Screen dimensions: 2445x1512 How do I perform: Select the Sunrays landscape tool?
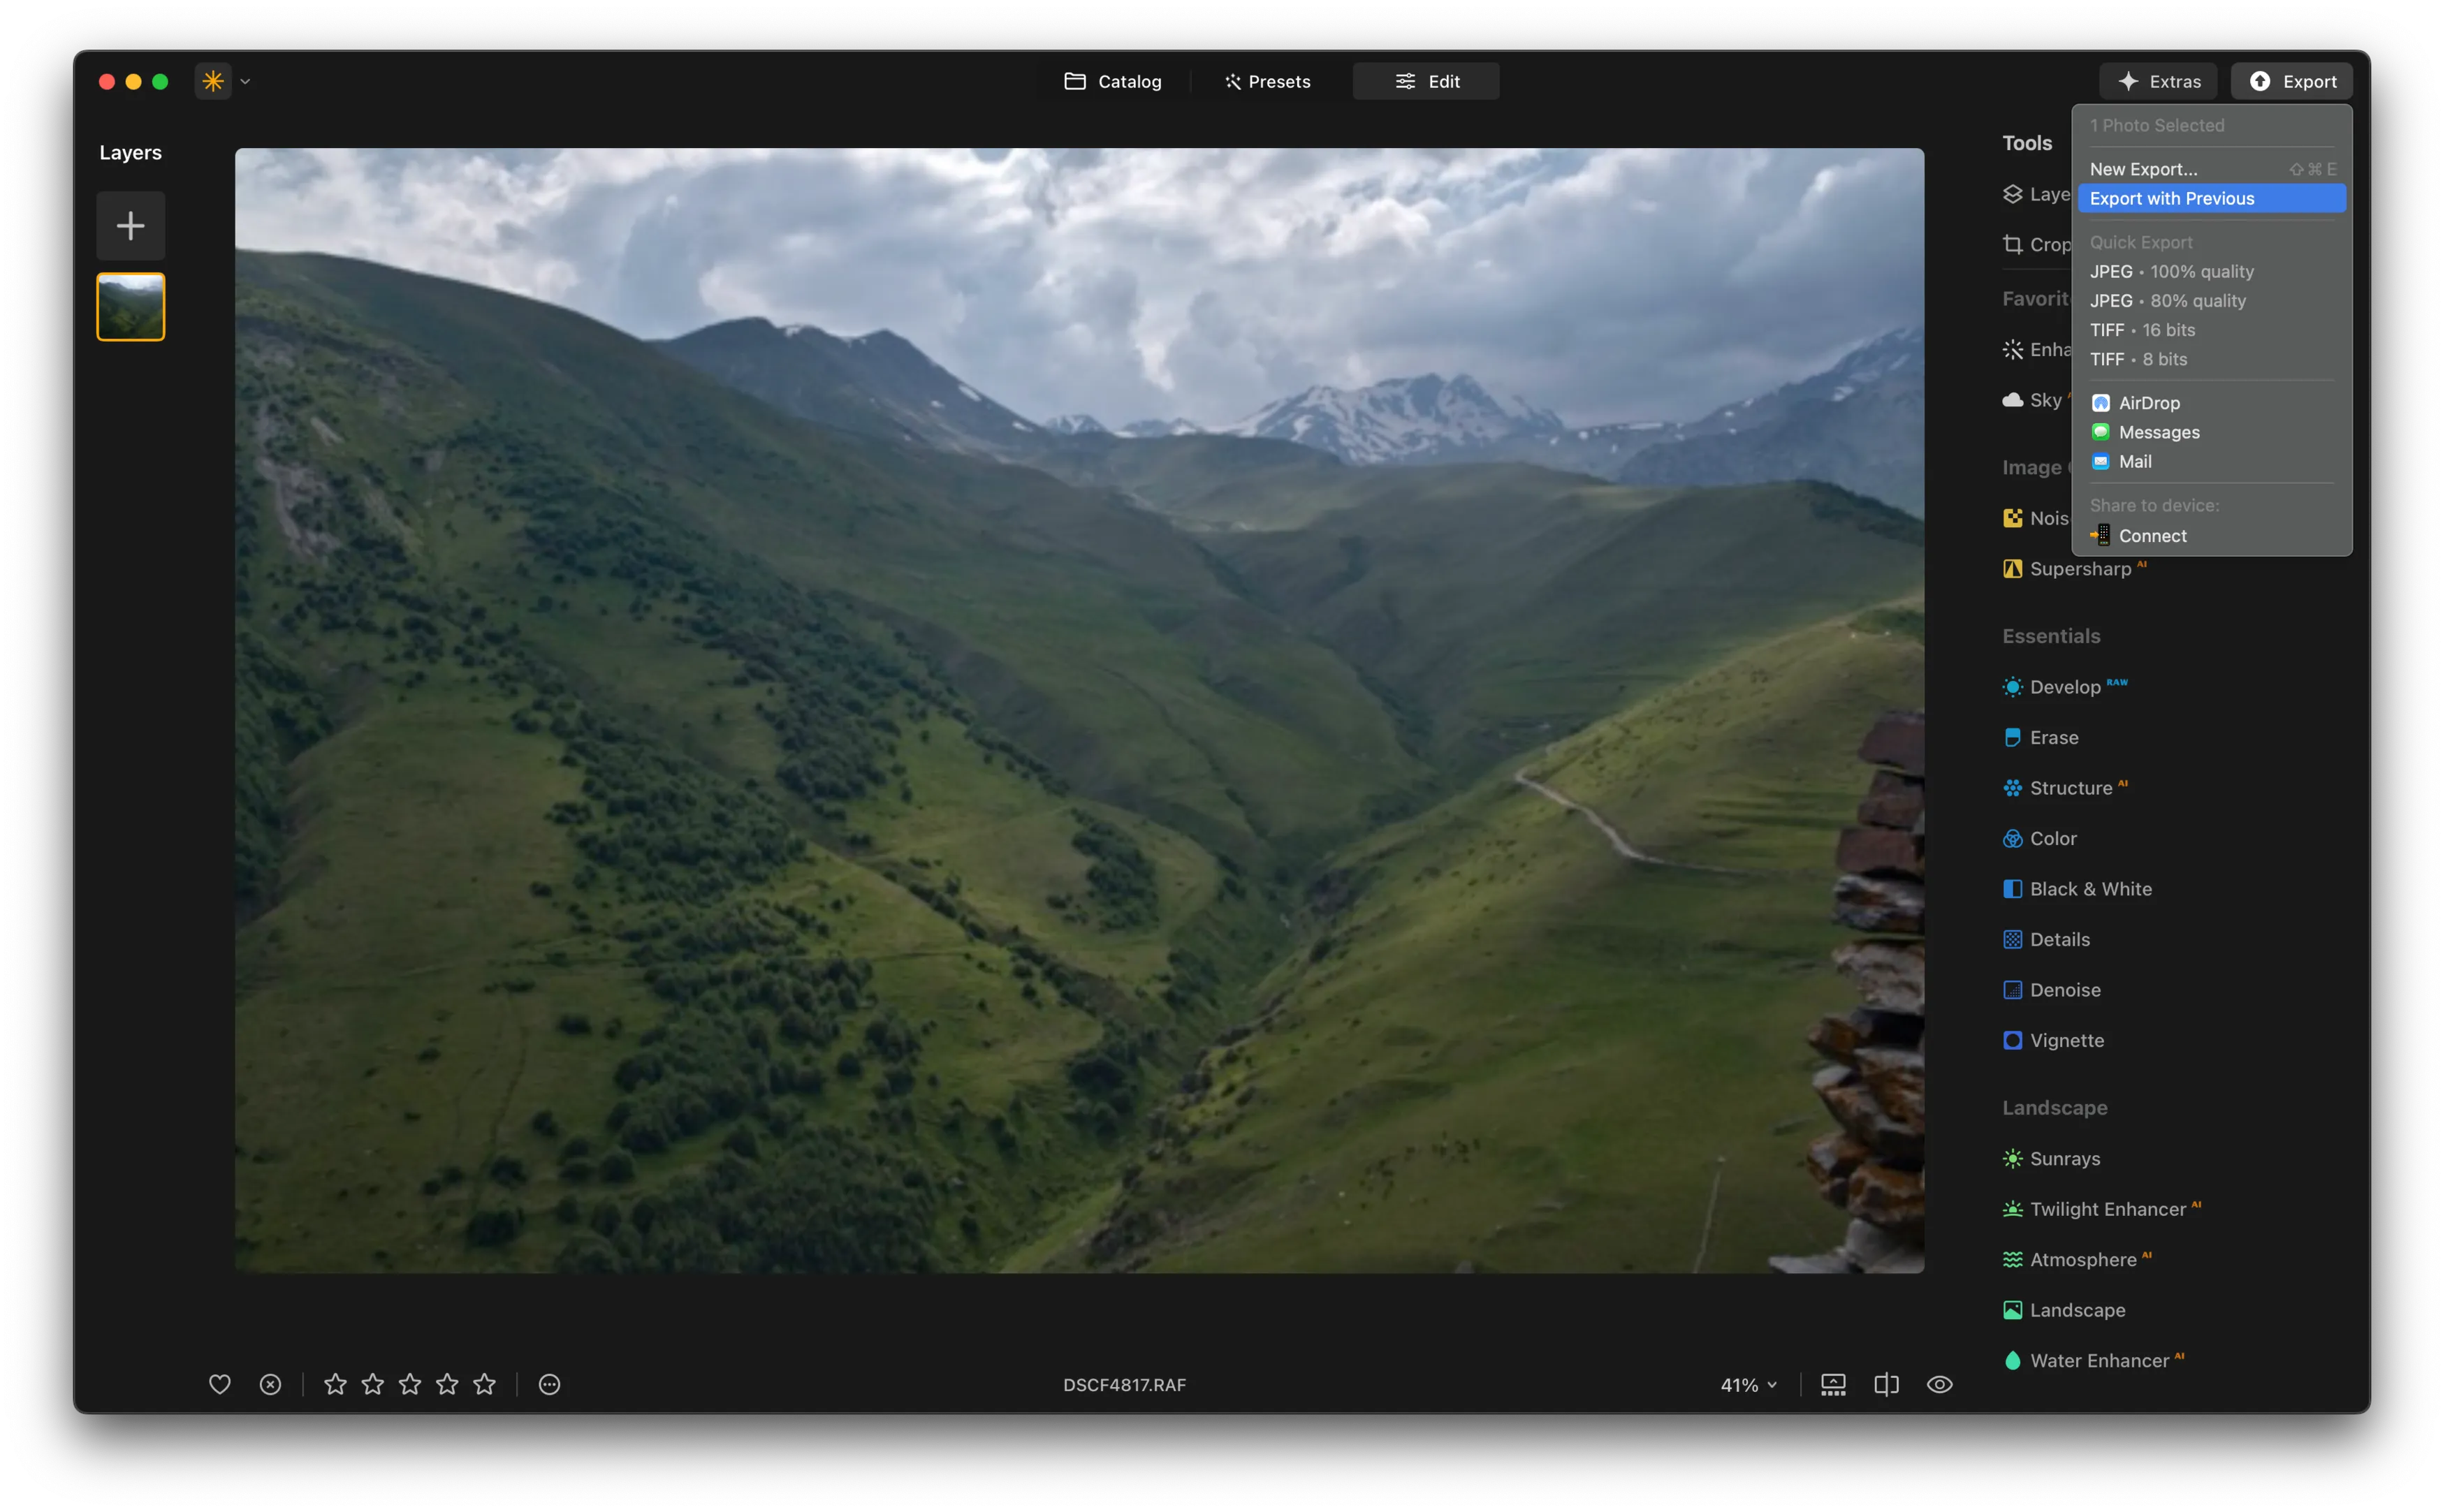[2064, 1158]
